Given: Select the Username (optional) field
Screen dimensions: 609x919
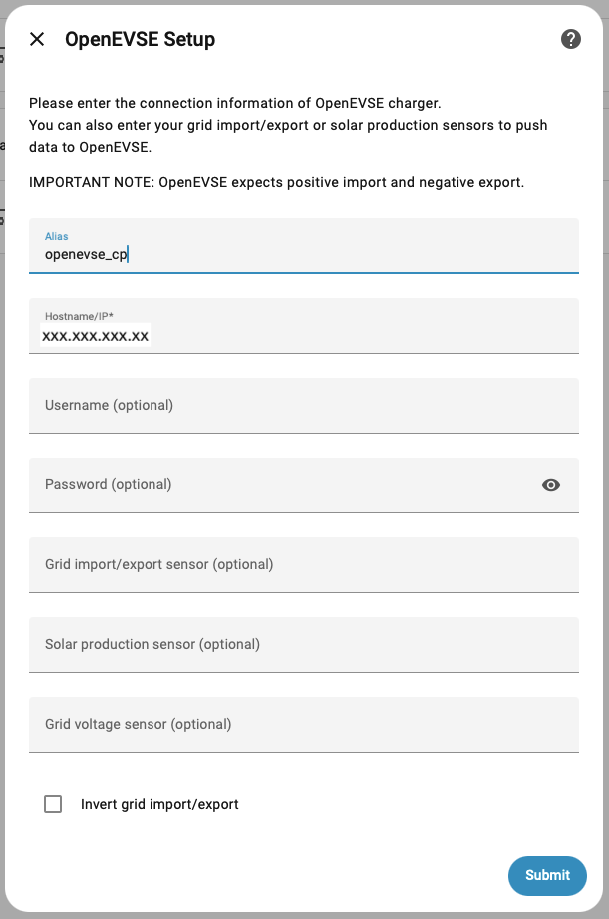Looking at the screenshot, I should pyautogui.click(x=304, y=406).
